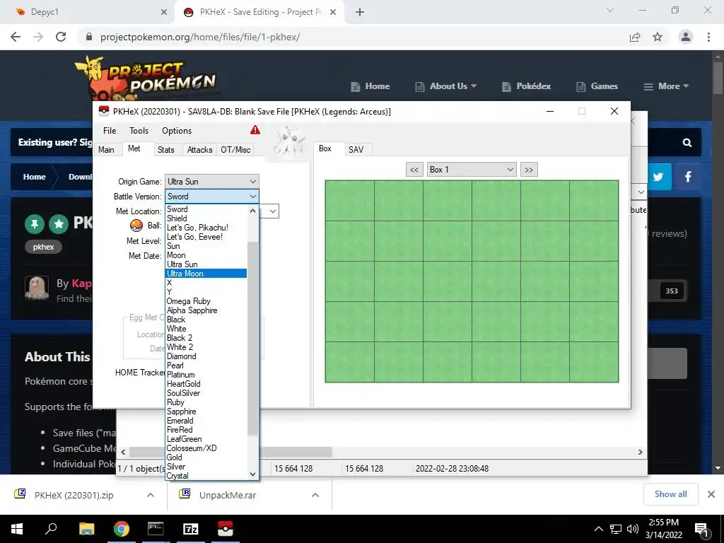Select HeartGold in the list
The height and width of the screenshot is (543, 724).
(206, 384)
